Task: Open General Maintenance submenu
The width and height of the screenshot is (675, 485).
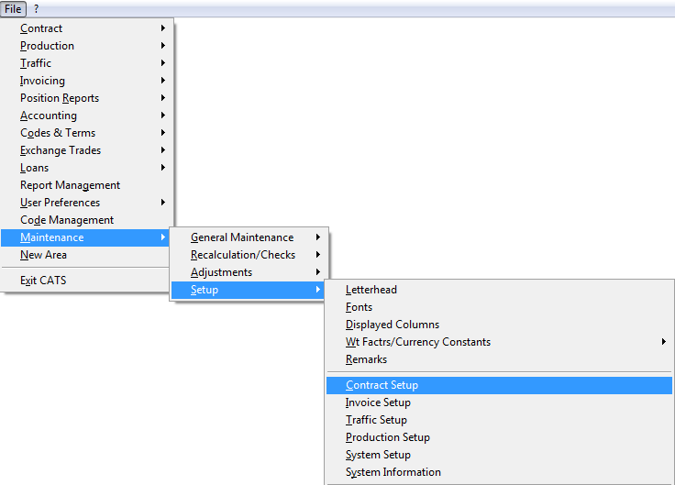Action: click(x=249, y=237)
